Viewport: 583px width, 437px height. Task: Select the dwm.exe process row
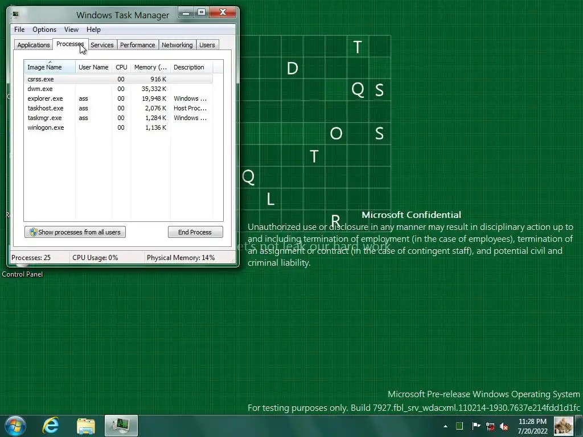click(x=118, y=89)
